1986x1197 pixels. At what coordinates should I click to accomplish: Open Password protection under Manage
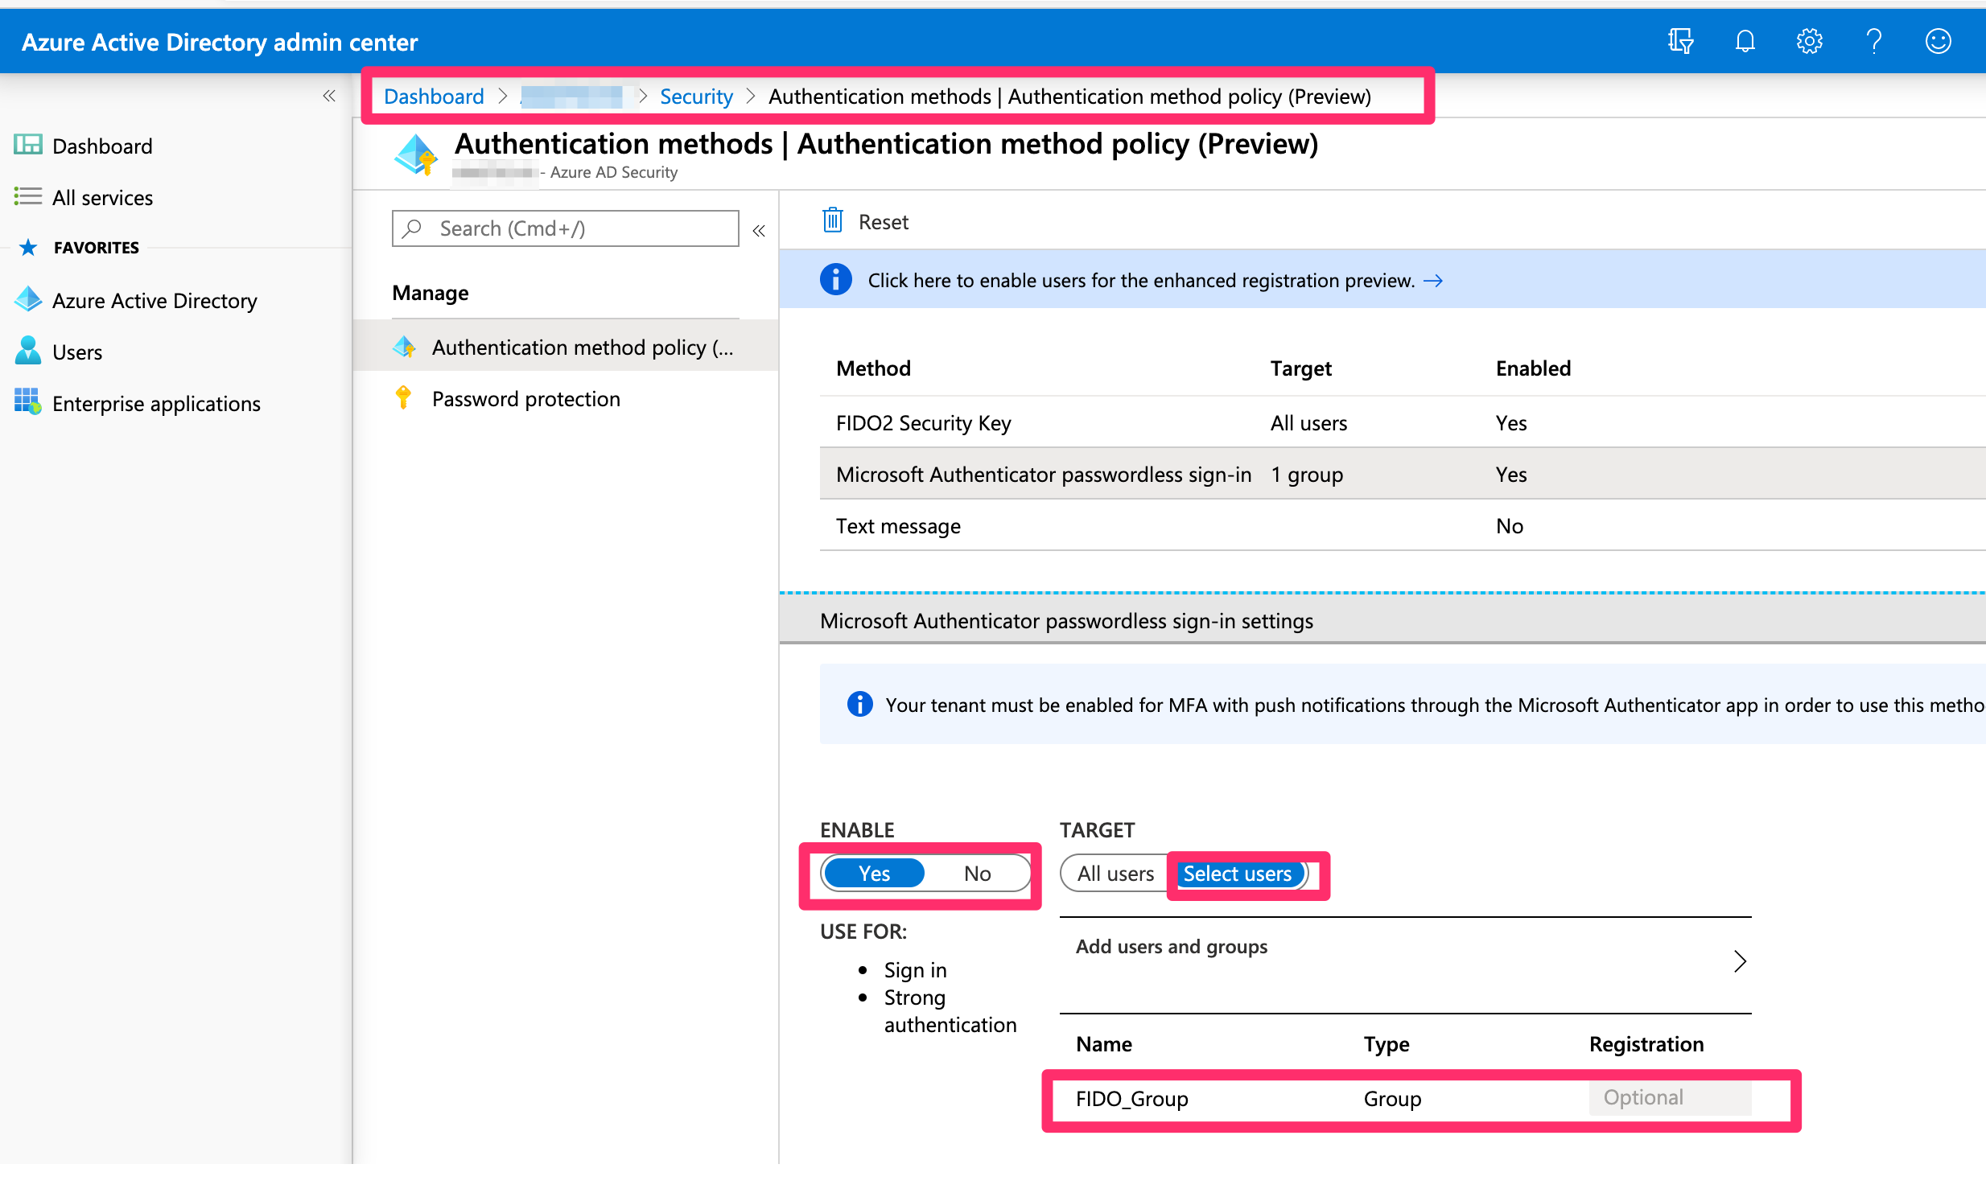coord(525,398)
